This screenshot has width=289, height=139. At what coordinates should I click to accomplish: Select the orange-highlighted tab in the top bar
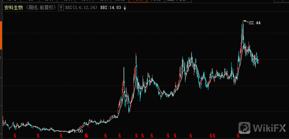point(138,1)
